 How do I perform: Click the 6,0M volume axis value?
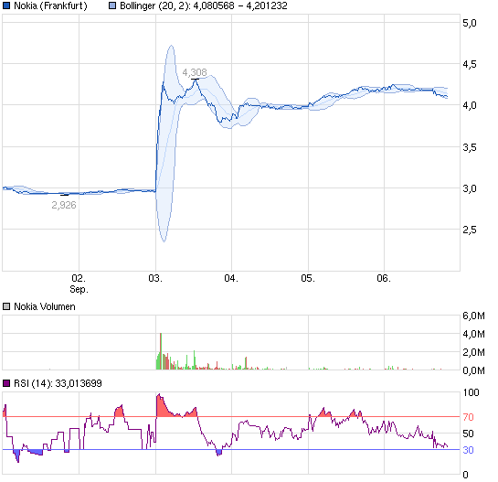point(473,316)
